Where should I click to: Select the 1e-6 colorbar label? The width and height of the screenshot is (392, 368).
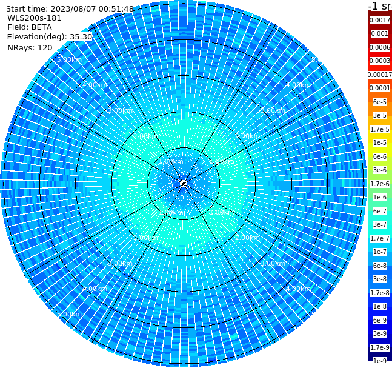pos(380,197)
